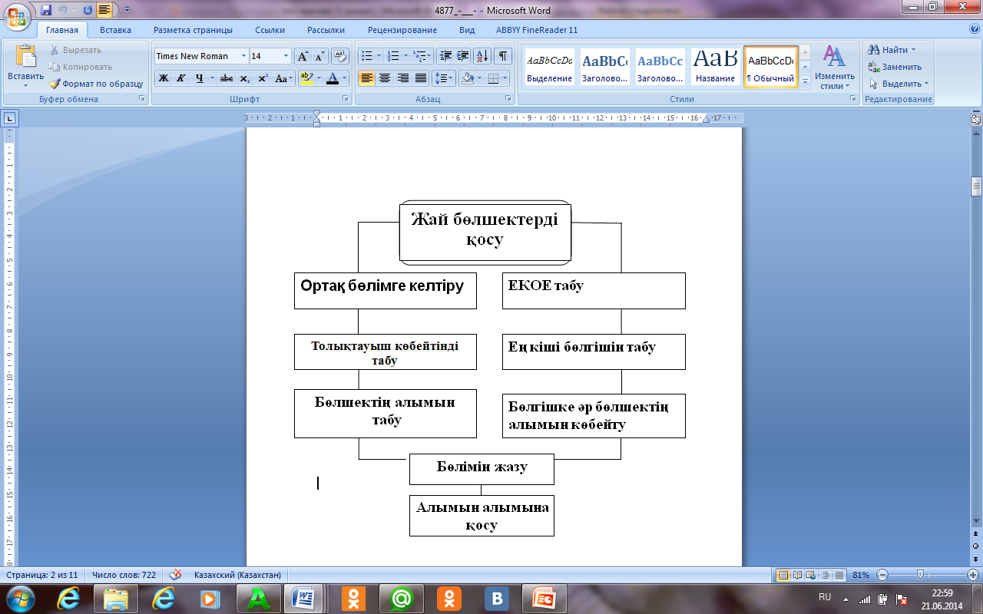The image size is (983, 614).
Task: Open font size dropdown showing 14
Action: [x=286, y=56]
